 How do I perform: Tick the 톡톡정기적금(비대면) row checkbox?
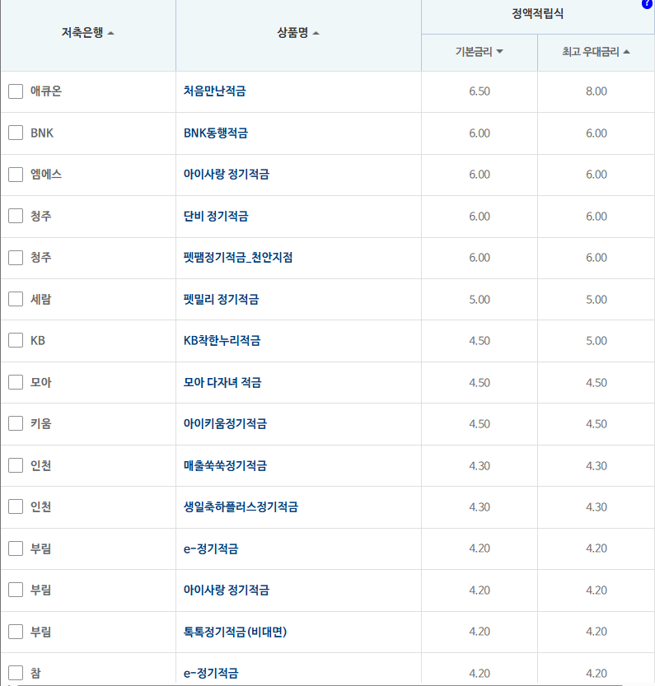(x=16, y=632)
